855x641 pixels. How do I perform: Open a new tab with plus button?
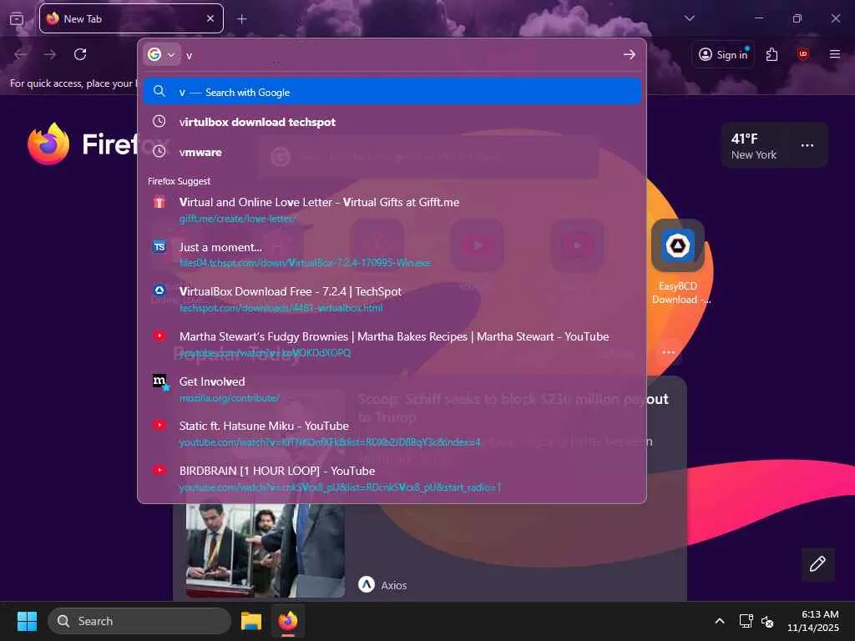click(x=242, y=19)
